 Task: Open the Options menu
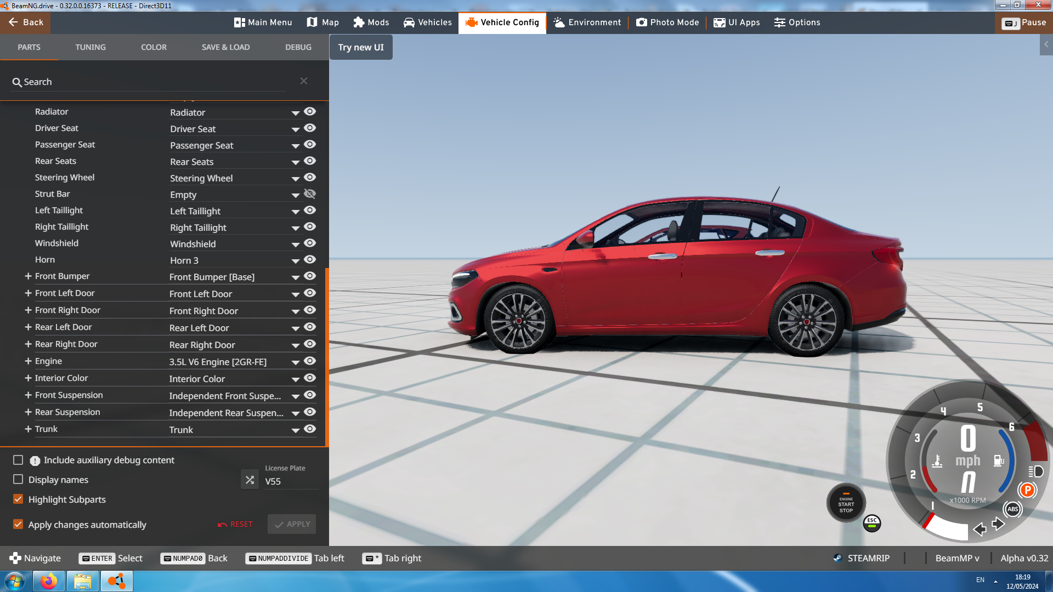point(797,22)
